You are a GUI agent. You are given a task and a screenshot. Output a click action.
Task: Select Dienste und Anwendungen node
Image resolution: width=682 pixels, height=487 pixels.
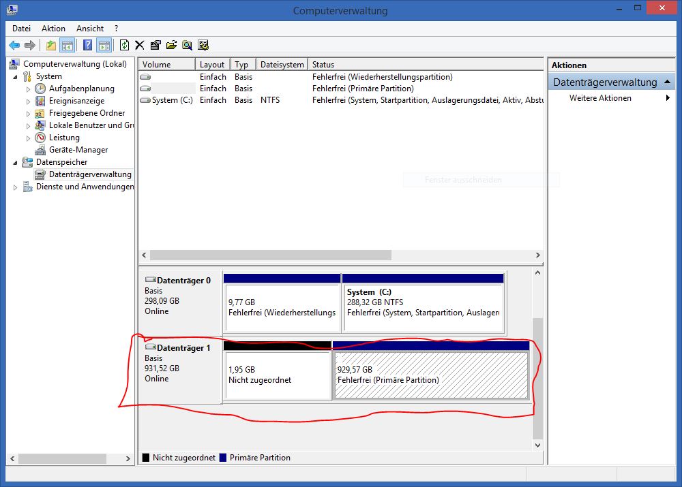coord(85,187)
